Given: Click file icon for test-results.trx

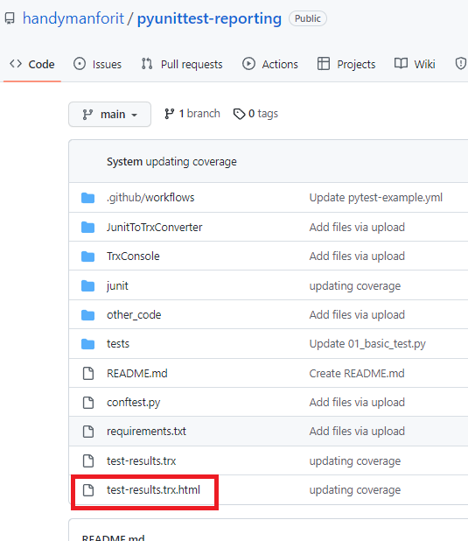Looking at the screenshot, I should pos(88,461).
